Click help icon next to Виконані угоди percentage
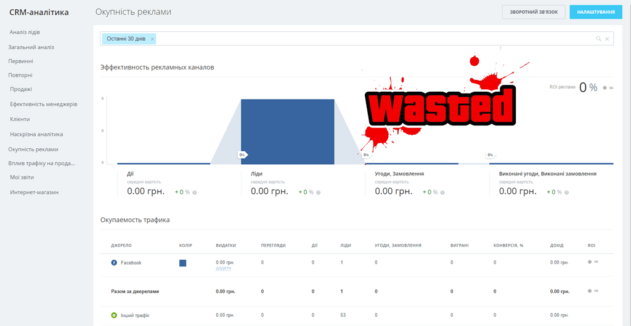Image resolution: width=631 pixels, height=326 pixels. (567, 193)
